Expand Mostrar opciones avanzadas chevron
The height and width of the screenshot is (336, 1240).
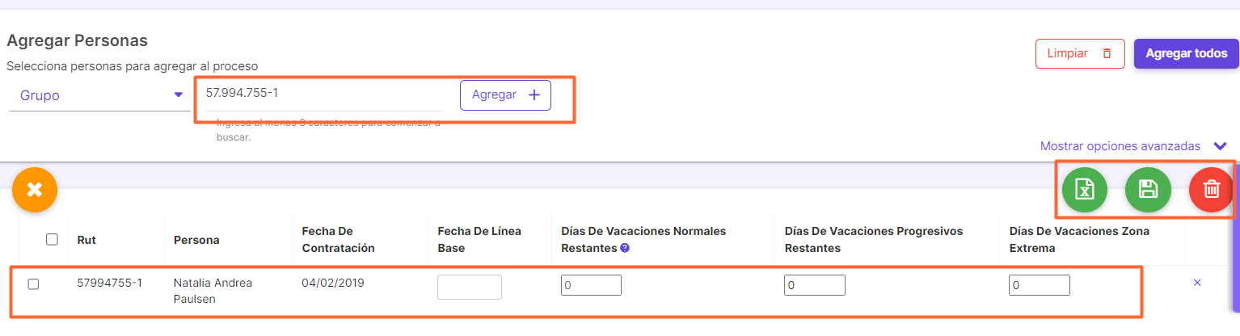(1220, 146)
